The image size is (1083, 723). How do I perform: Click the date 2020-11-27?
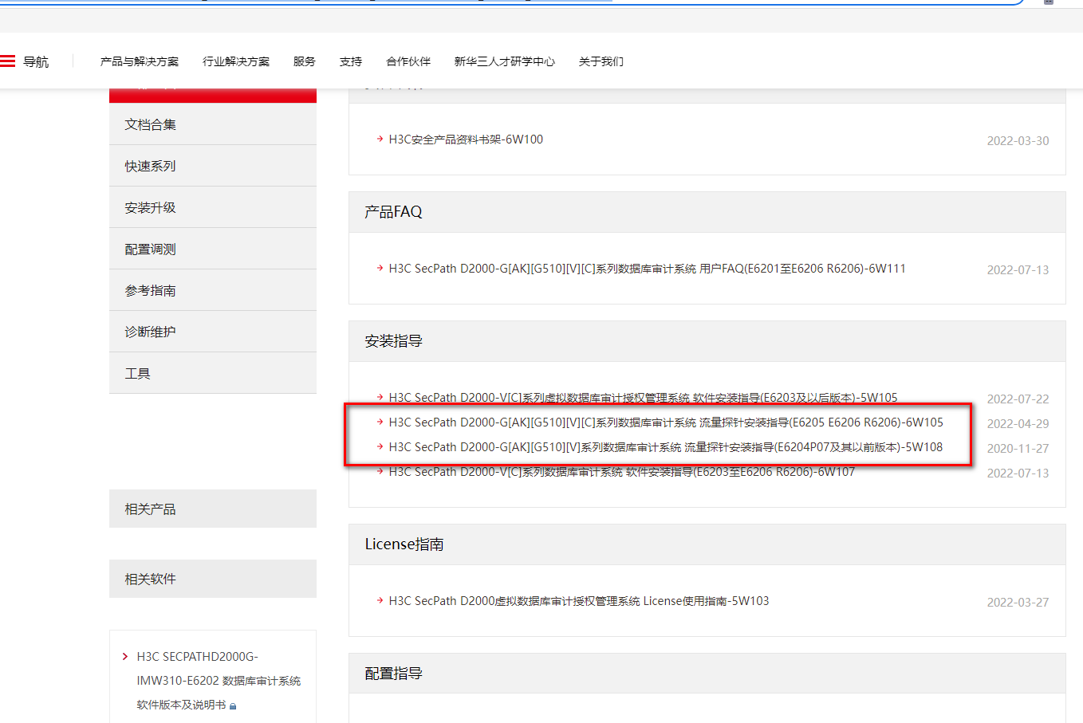(1018, 449)
